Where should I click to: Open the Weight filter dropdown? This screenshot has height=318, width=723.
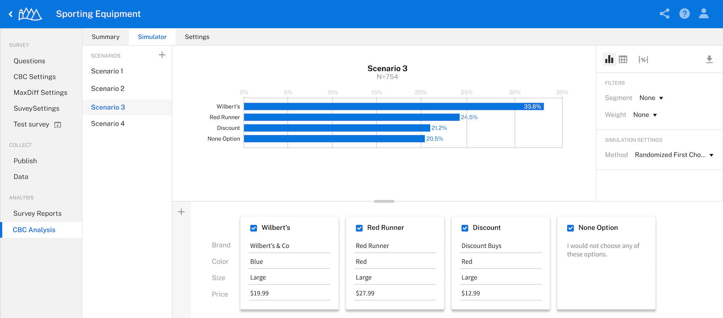[645, 115]
